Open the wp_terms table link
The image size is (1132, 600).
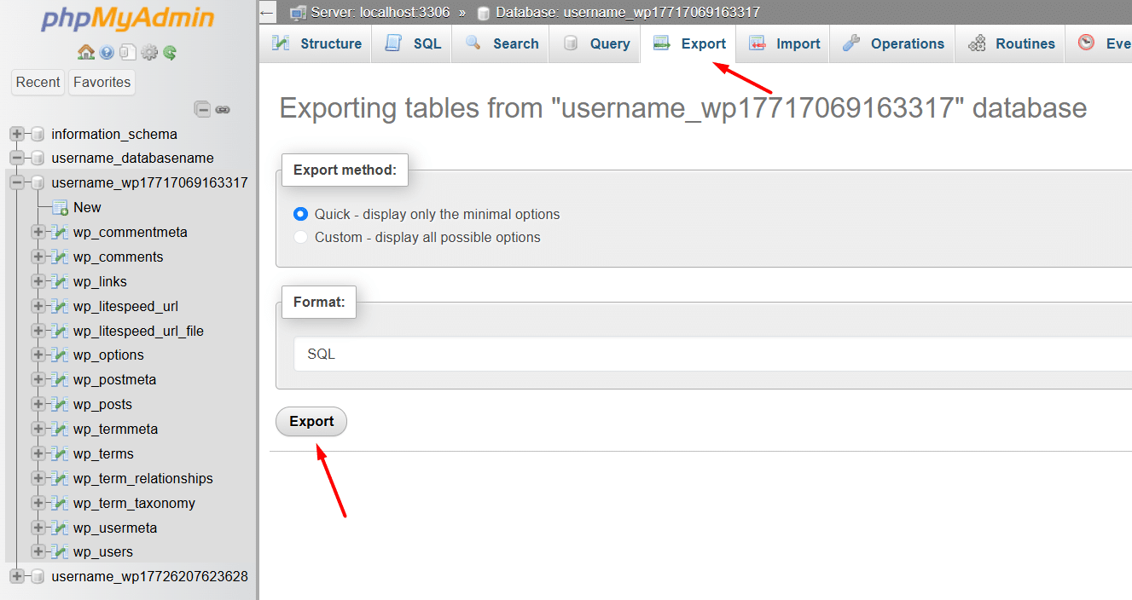(x=103, y=453)
